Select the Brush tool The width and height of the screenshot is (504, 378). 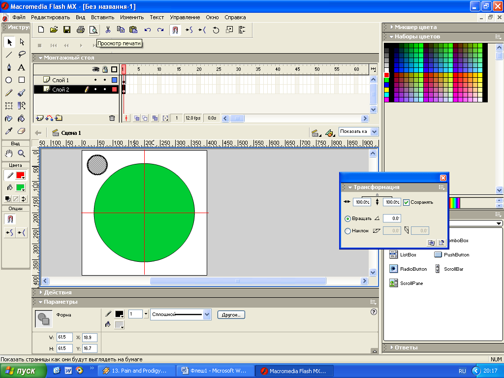22,93
